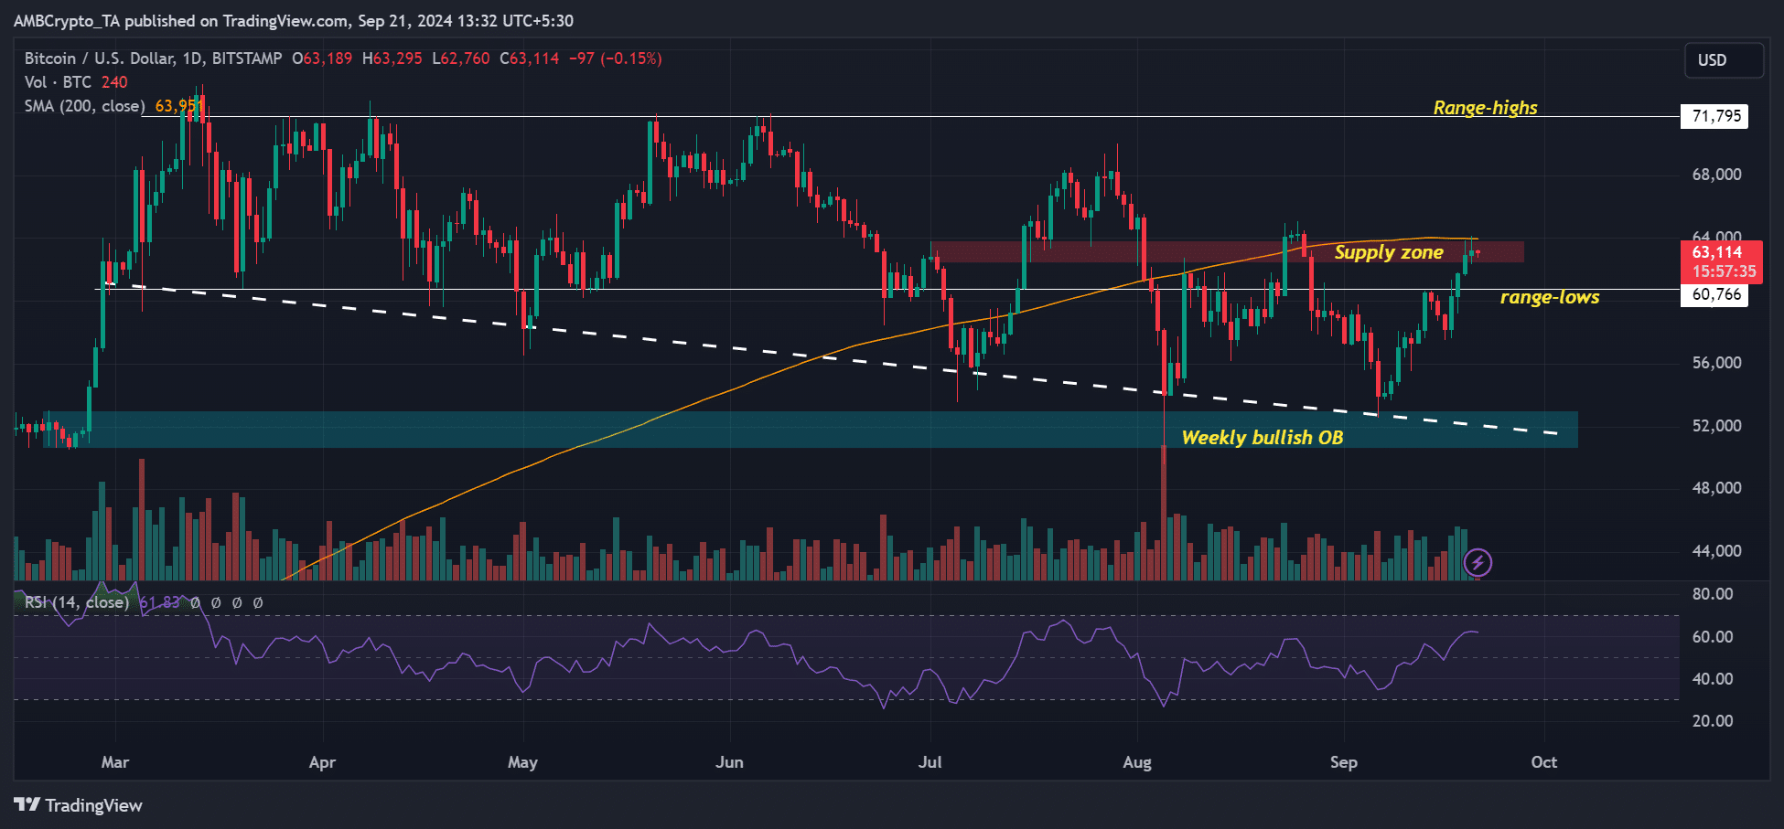Click the RSI value 61.83
The height and width of the screenshot is (829, 1784).
point(159,602)
